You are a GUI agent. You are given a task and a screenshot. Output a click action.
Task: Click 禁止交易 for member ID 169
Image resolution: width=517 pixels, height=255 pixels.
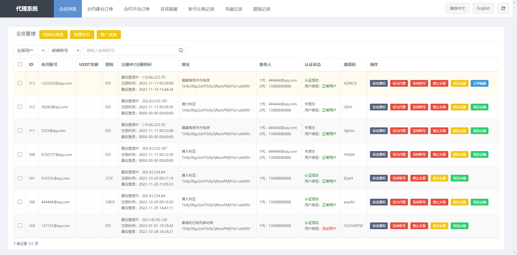pyautogui.click(x=419, y=226)
